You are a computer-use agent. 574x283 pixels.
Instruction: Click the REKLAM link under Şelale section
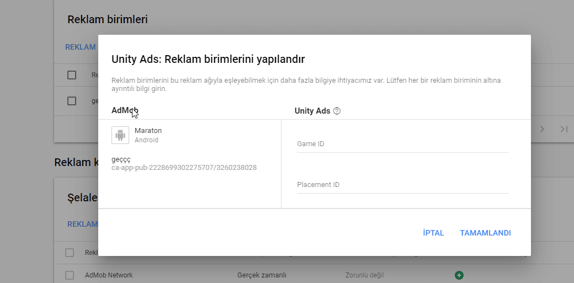pos(83,224)
